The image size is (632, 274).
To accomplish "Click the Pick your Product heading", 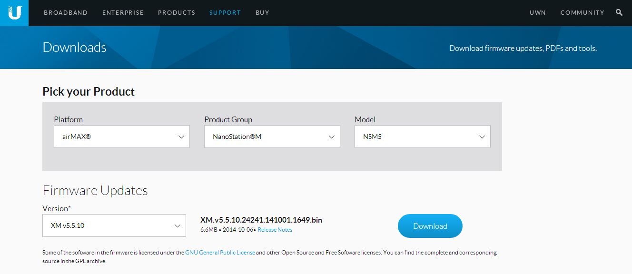I will (x=89, y=92).
